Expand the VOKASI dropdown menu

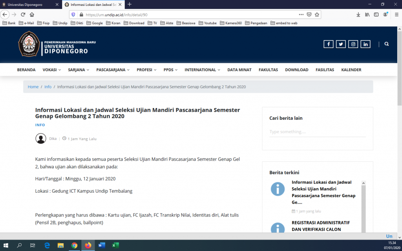(51, 70)
